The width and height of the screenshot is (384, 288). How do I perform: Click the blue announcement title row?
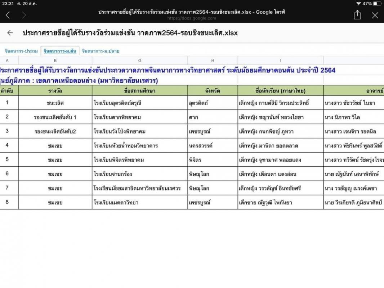[x=168, y=70]
